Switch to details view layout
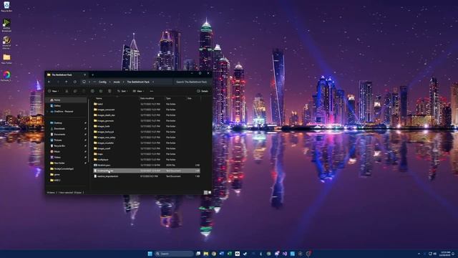This screenshot has width=458, height=258. (x=205, y=193)
